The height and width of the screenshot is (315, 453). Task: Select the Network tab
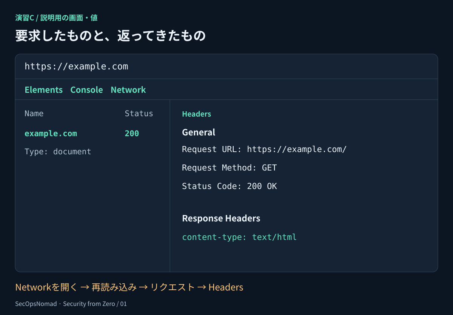[128, 90]
